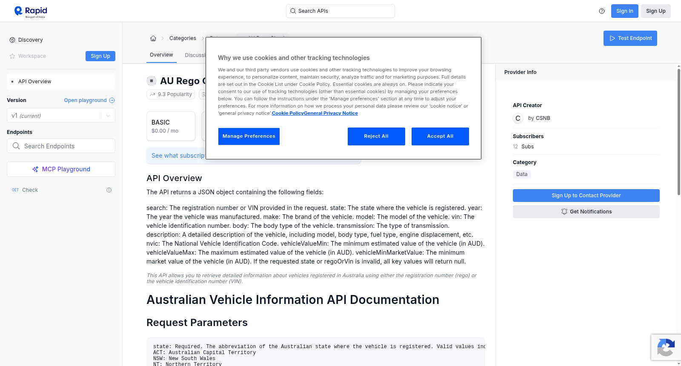This screenshot has width=681, height=366.
Task: Click Sign Up to Contact Provider
Action: click(x=586, y=196)
